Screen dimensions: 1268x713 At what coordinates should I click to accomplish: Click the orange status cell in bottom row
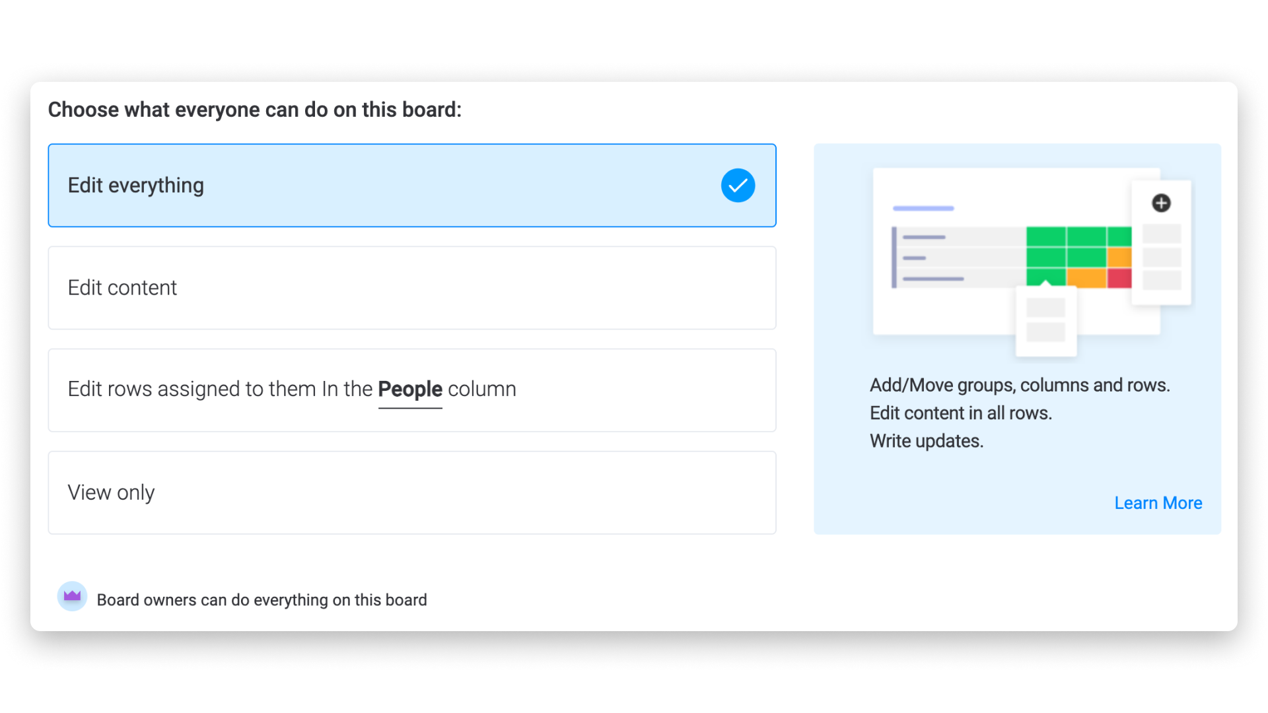click(1086, 278)
